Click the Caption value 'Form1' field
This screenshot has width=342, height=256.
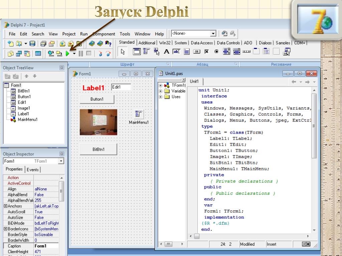[x=46, y=246]
